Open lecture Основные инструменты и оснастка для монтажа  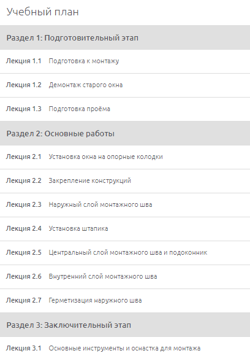(125, 347)
